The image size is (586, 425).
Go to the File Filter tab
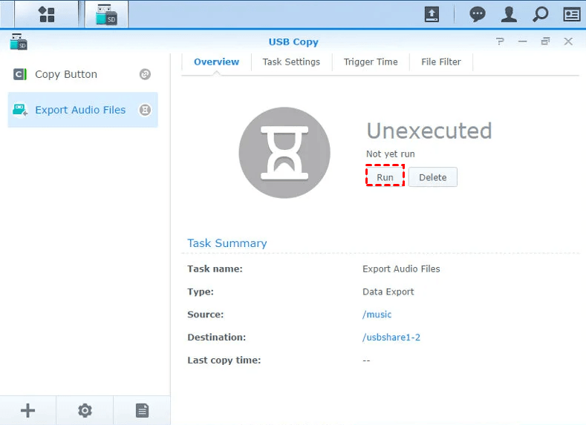tap(441, 62)
